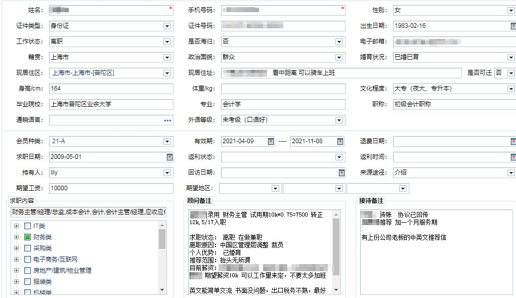Click the 通晓语言 ellipsis browse icon
This screenshot has width=516, height=298.
[x=168, y=120]
